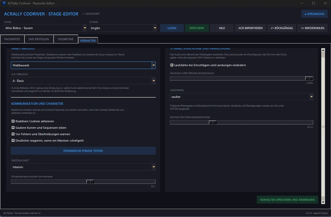Click the 'STAGE' label above the stage dropdown
Image resolution: width=331 pixels, height=217 pixels.
8,22
